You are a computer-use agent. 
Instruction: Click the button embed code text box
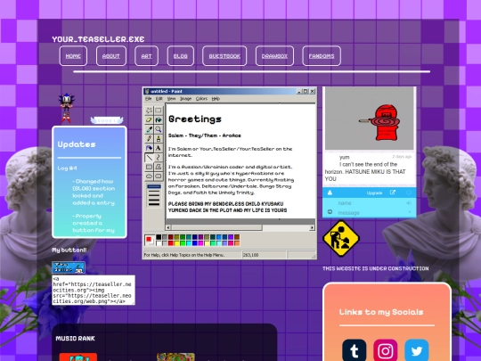tap(94, 290)
